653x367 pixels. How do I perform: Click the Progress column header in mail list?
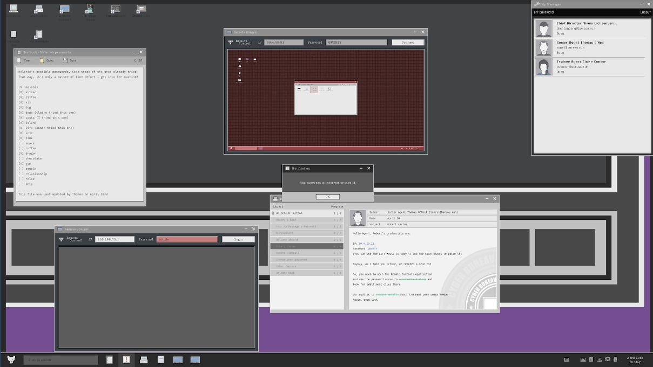tap(337, 206)
